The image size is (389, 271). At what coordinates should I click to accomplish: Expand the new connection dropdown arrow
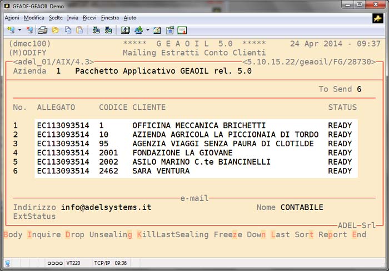click(19, 30)
